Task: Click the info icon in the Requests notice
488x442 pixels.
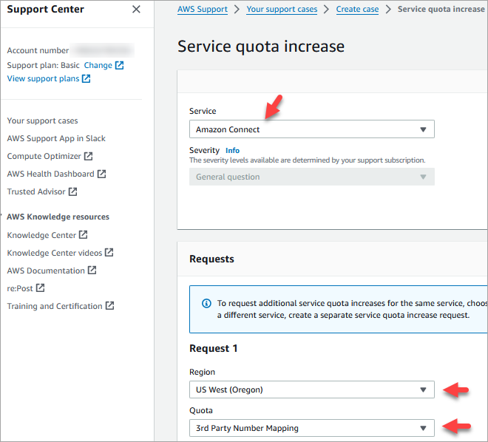Action: coord(206,303)
